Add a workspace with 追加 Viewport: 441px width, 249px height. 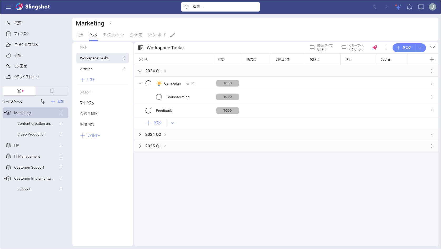coord(57,101)
